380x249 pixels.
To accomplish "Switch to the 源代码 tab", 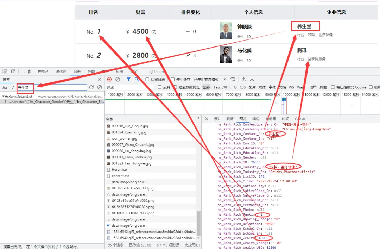I will pyautogui.click(x=61, y=71).
